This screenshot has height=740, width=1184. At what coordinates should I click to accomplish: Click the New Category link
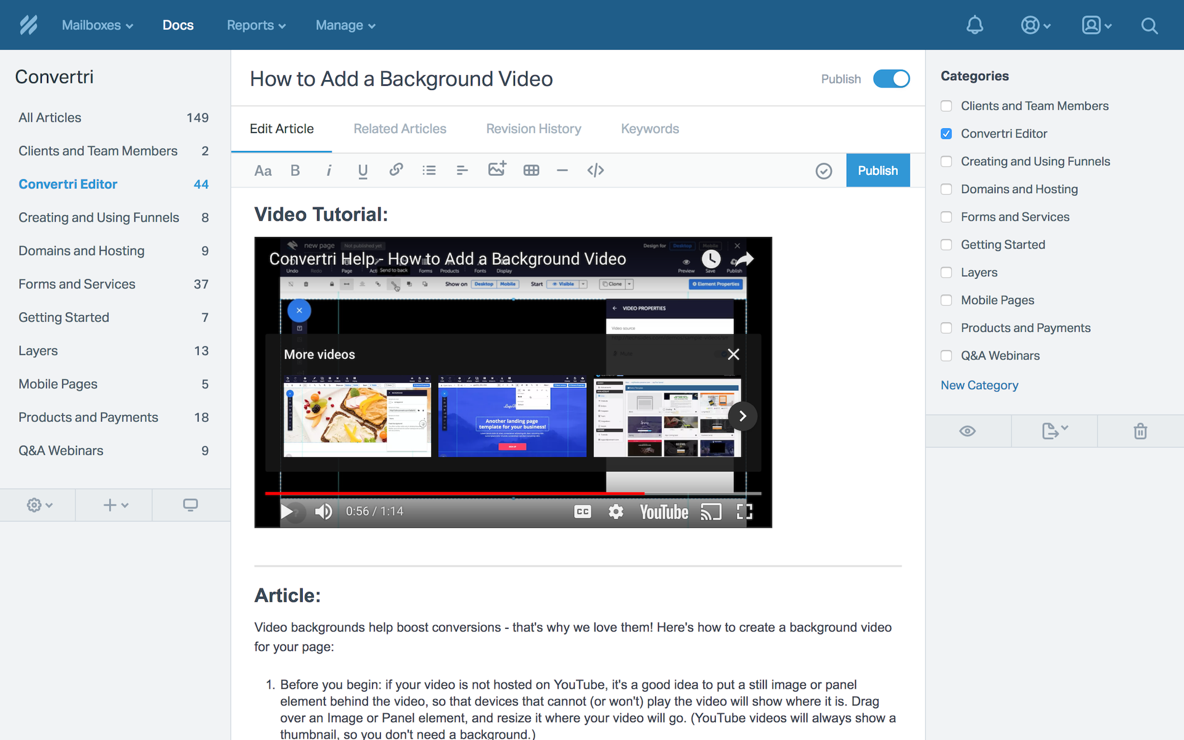click(x=979, y=385)
